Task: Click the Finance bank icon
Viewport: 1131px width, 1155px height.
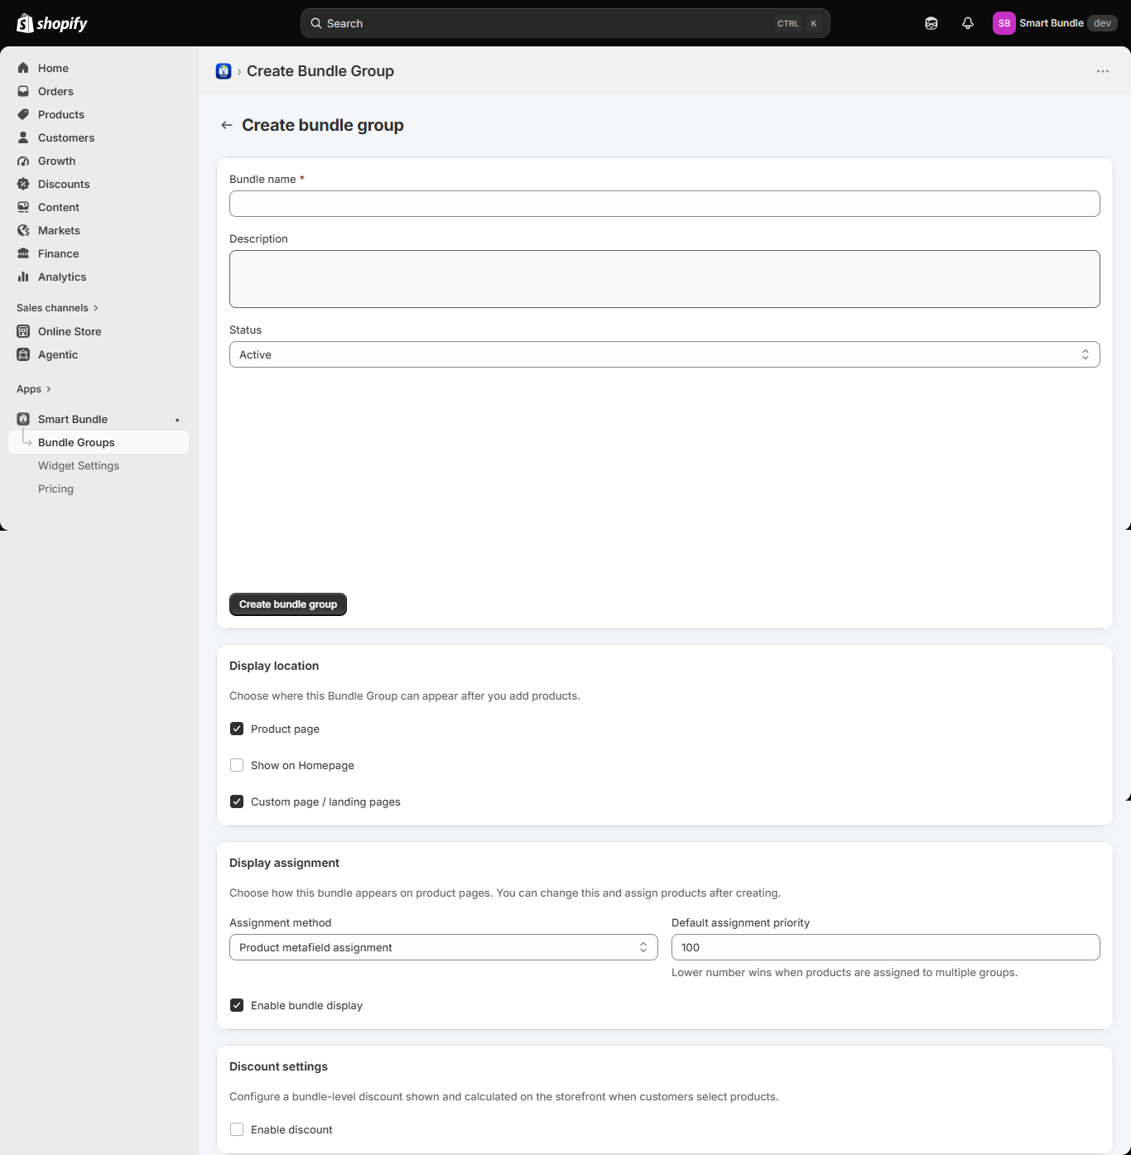Action: (23, 253)
